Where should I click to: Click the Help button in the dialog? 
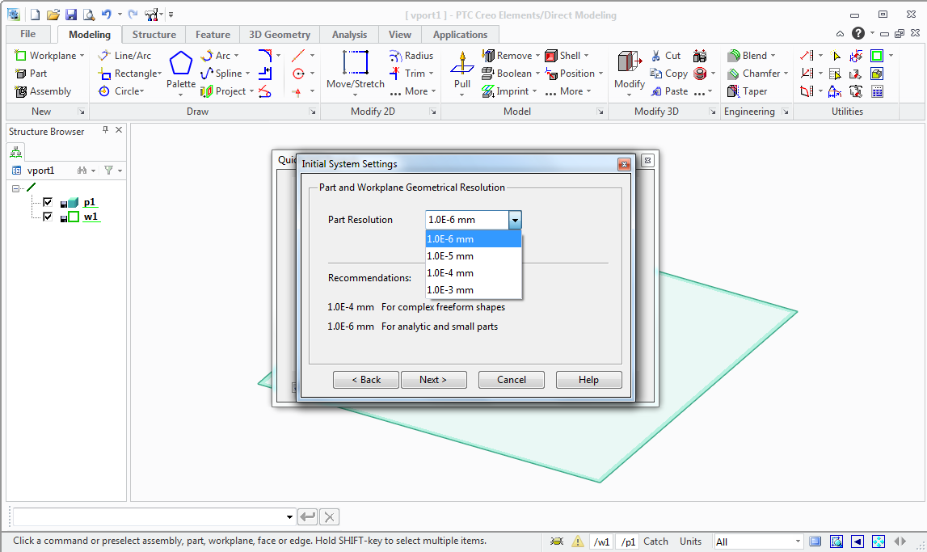[x=589, y=379]
